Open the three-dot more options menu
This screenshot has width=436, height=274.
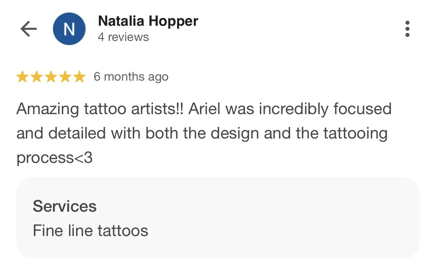pyautogui.click(x=407, y=29)
